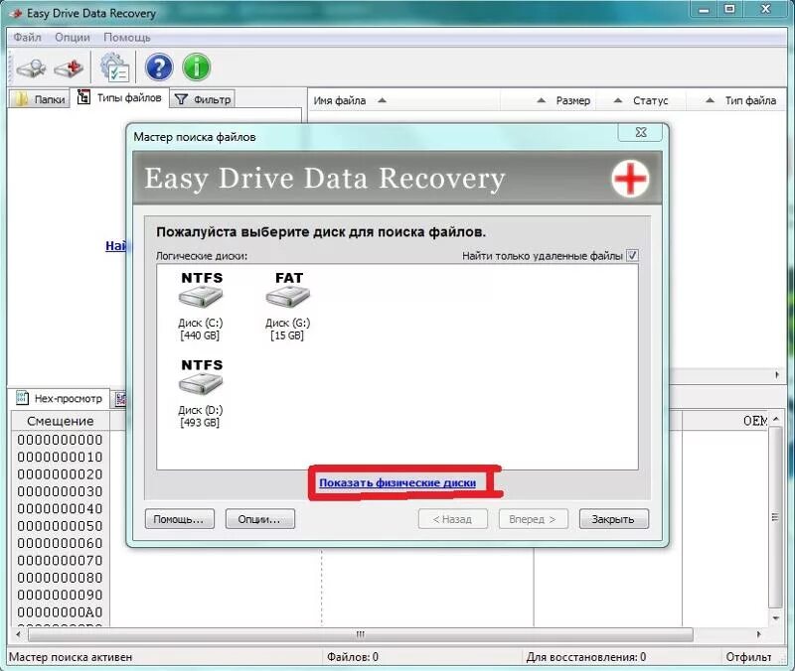The width and height of the screenshot is (795, 671).
Task: Sort by 'Имя файла' column header
Action: pyautogui.click(x=403, y=101)
